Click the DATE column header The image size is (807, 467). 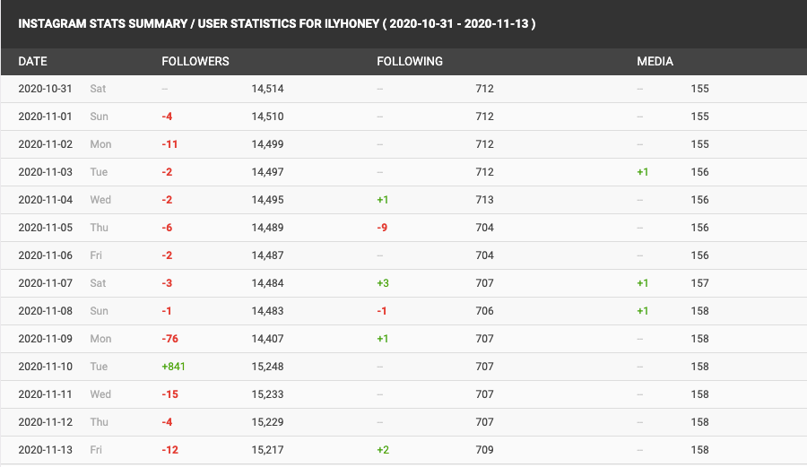32,62
